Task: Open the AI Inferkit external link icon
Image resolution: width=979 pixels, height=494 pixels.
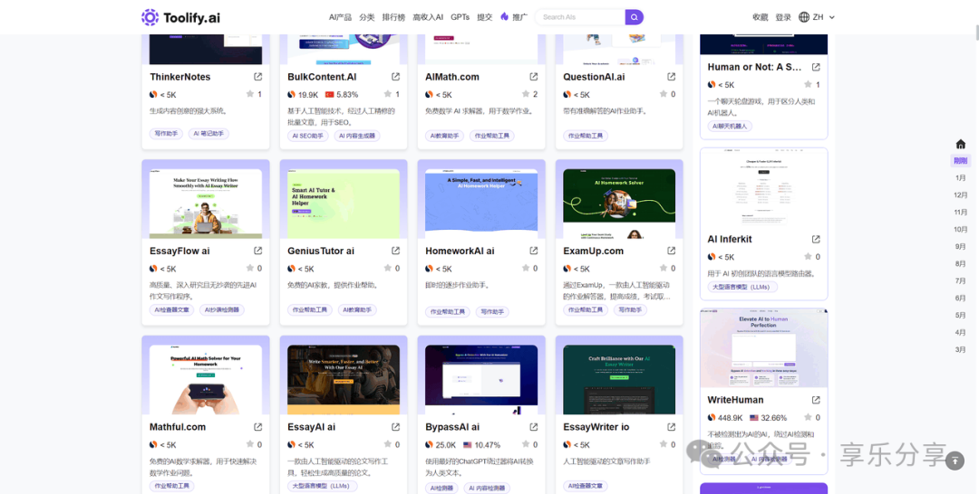Action: click(815, 240)
